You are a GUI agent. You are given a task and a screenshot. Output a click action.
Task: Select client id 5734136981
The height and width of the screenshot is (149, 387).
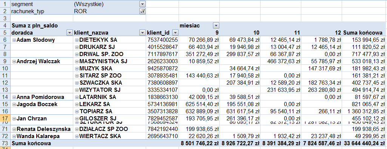163,104
